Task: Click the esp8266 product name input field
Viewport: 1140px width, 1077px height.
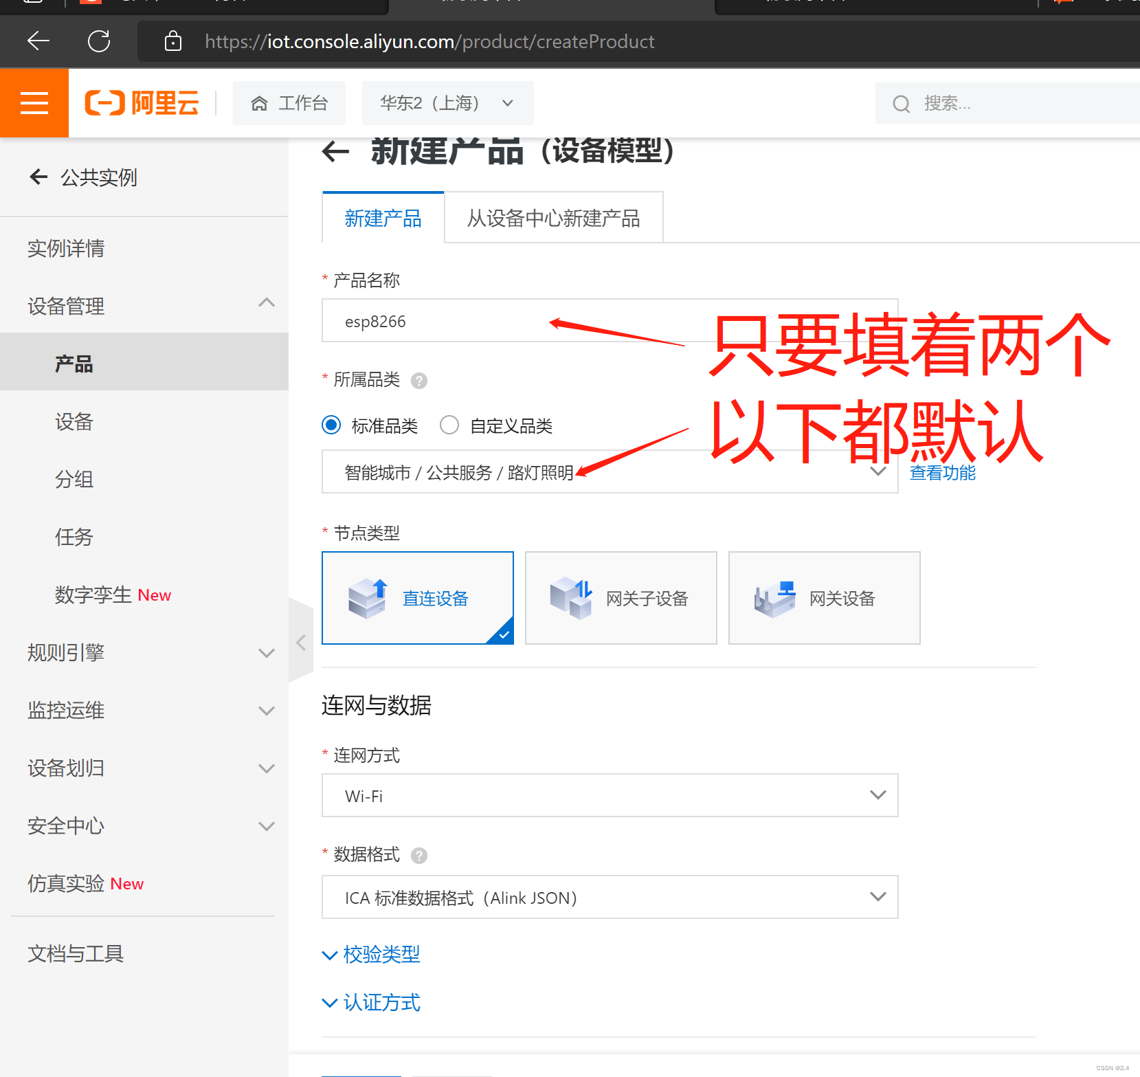Action: pos(609,320)
